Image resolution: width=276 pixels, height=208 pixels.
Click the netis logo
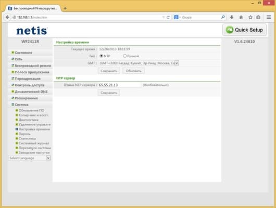pos(32,31)
